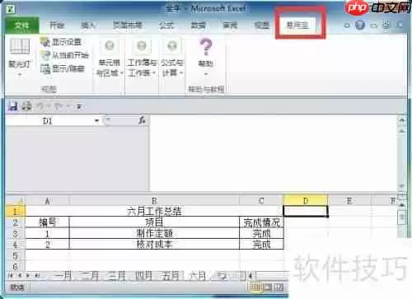The image size is (412, 299).
Task: Select the active cell D1
Action: (306, 211)
